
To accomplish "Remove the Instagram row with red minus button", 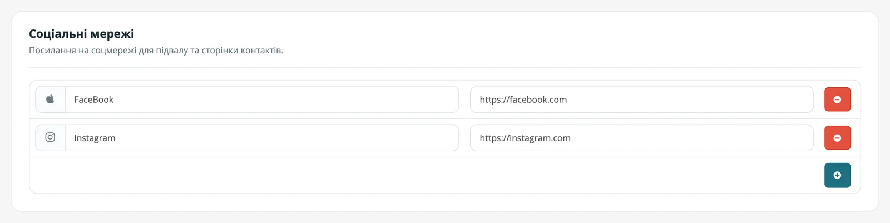I will pyautogui.click(x=837, y=138).
